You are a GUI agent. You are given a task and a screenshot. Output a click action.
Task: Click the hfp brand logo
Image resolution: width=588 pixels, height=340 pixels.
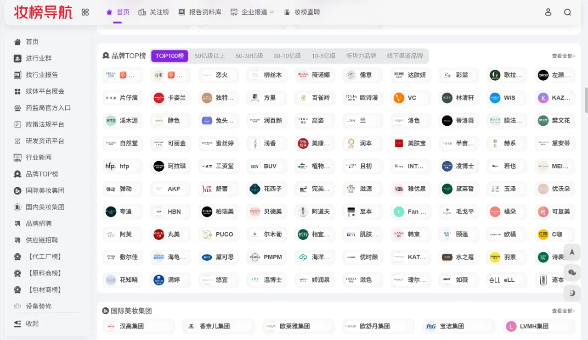tap(111, 166)
